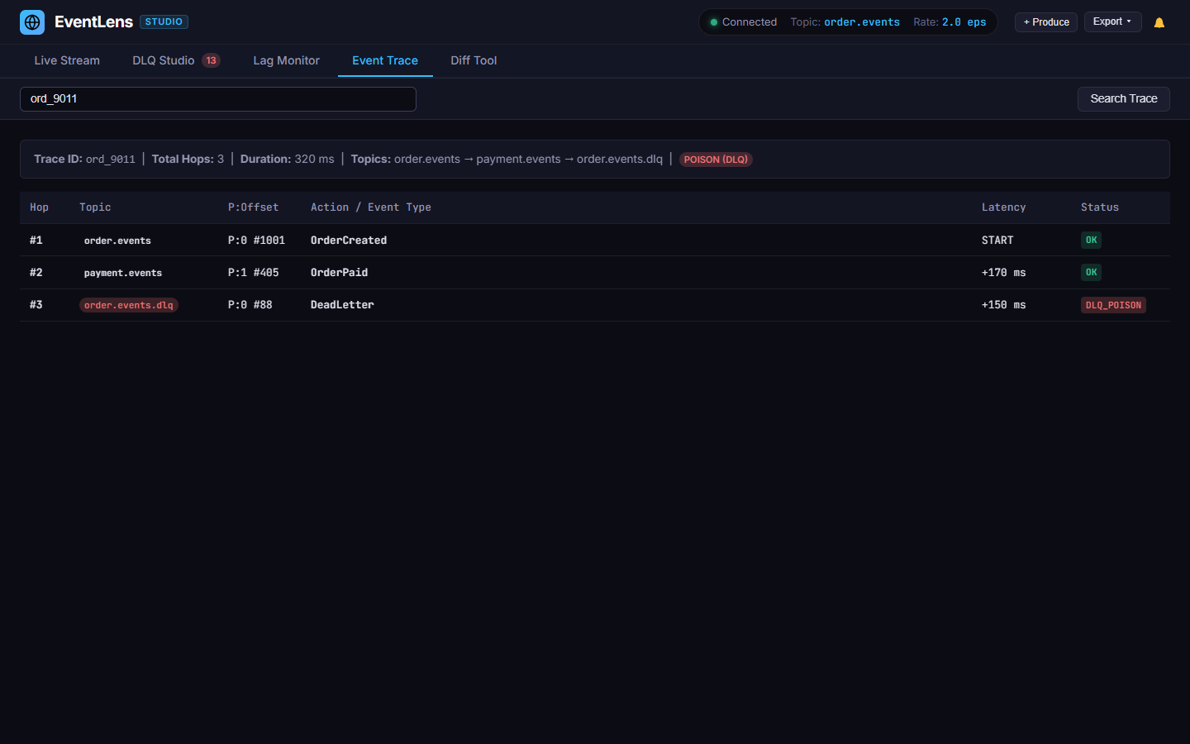Click the Status column header
The image size is (1190, 744).
(1099, 207)
